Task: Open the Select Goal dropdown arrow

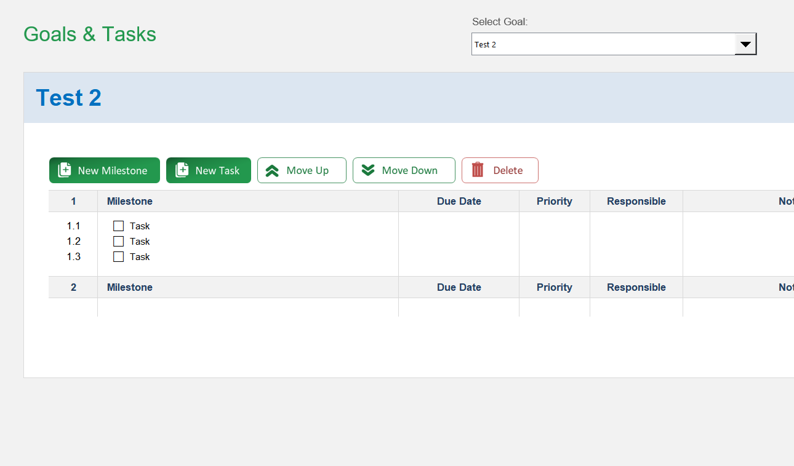Action: click(746, 44)
